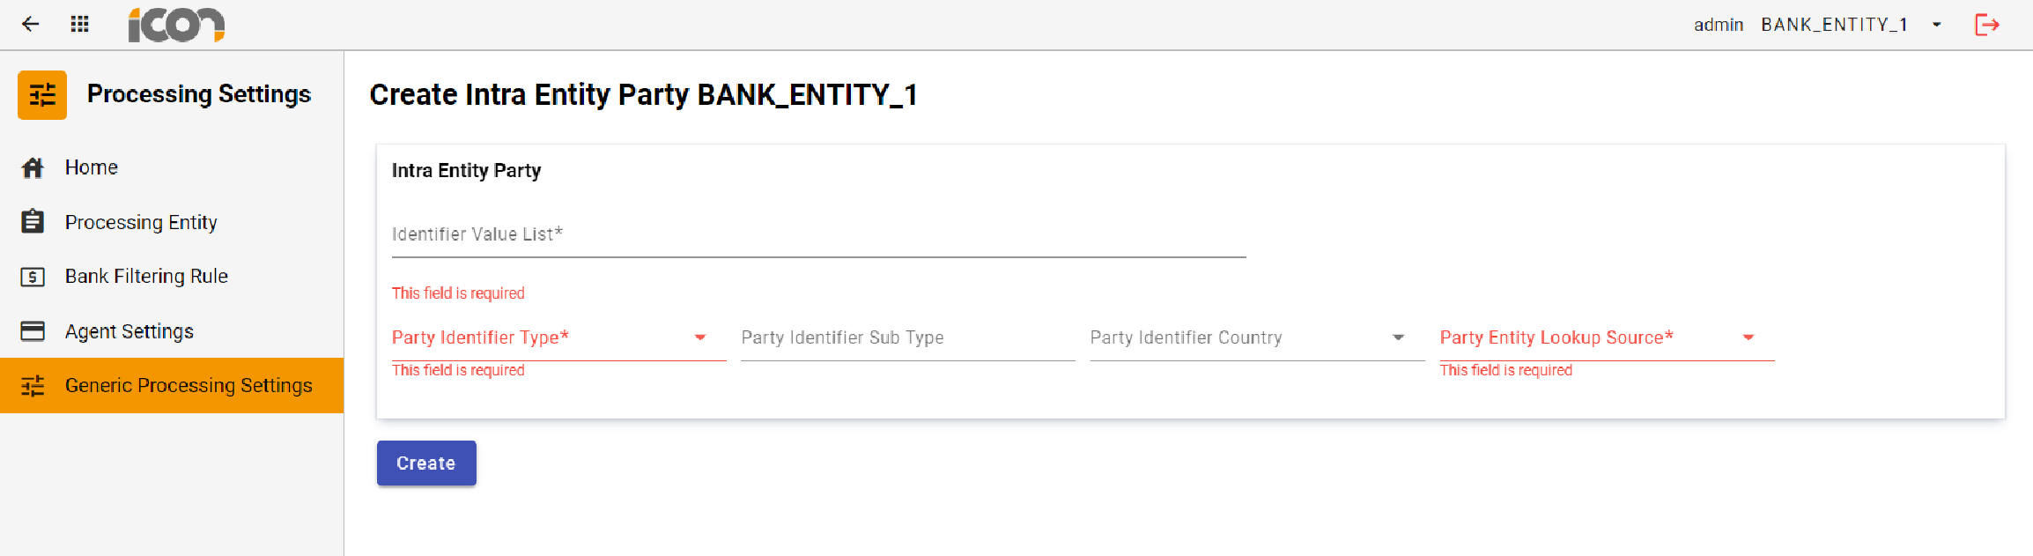Click the Processing Settings sliders icon
The height and width of the screenshot is (556, 2033).
pos(41,94)
